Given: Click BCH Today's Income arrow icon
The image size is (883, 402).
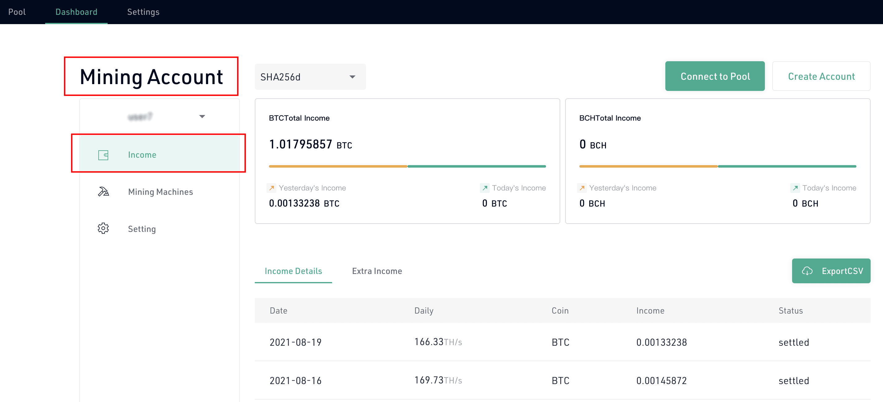Looking at the screenshot, I should click(x=795, y=188).
